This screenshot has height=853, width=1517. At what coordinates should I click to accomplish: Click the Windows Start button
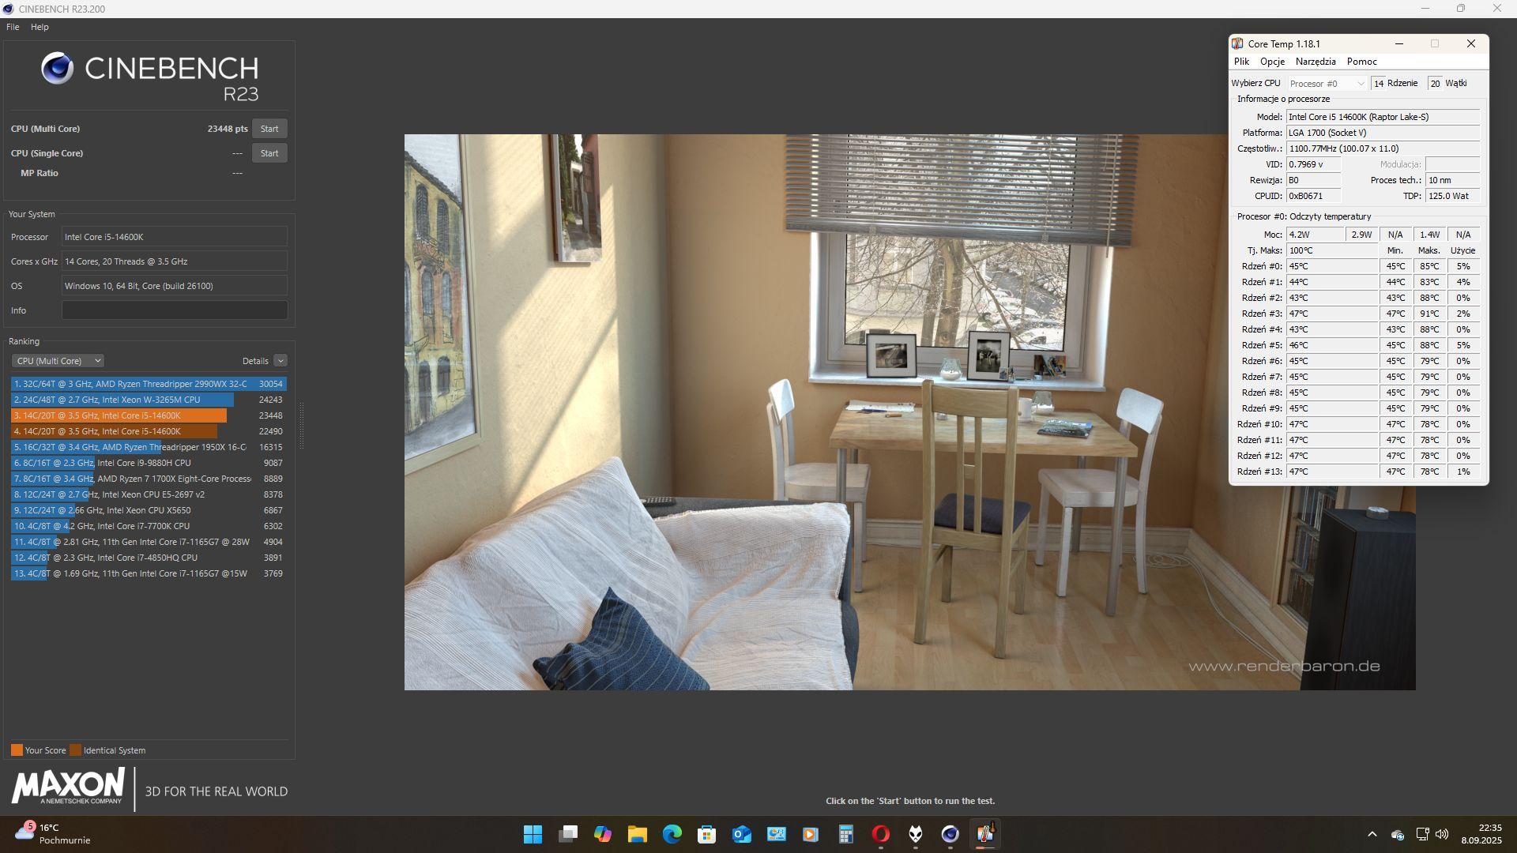pyautogui.click(x=533, y=834)
